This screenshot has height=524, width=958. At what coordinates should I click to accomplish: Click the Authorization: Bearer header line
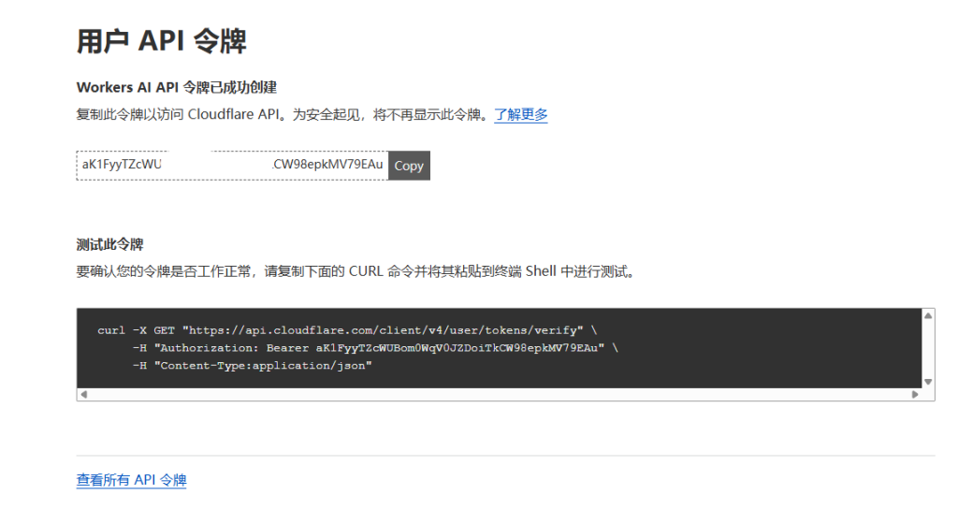pyautogui.click(x=375, y=348)
